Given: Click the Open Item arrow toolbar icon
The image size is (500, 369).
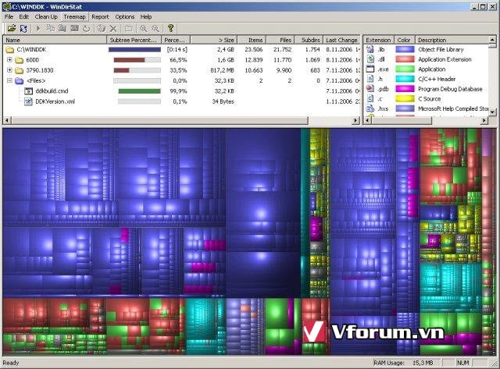Looking at the screenshot, I should [38, 28].
